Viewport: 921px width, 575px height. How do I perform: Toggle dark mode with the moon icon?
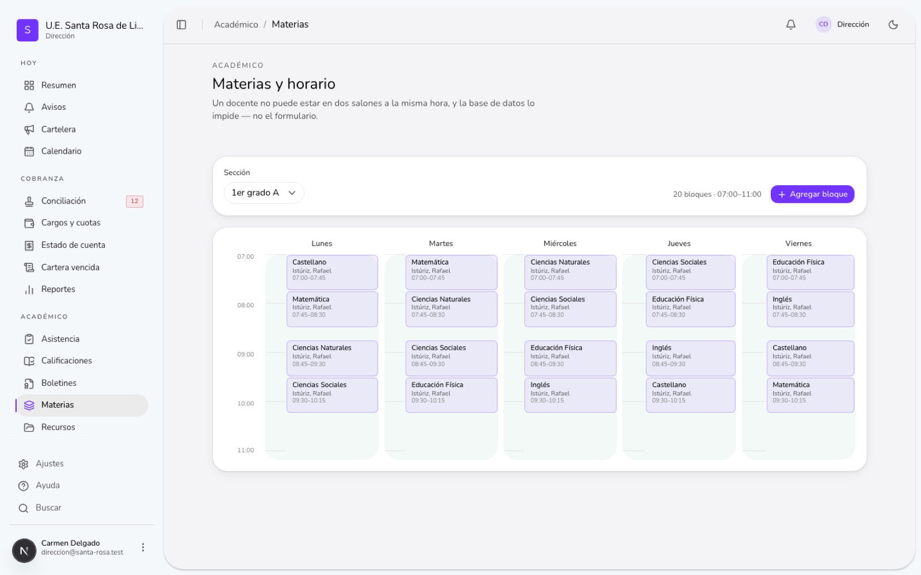(x=893, y=25)
